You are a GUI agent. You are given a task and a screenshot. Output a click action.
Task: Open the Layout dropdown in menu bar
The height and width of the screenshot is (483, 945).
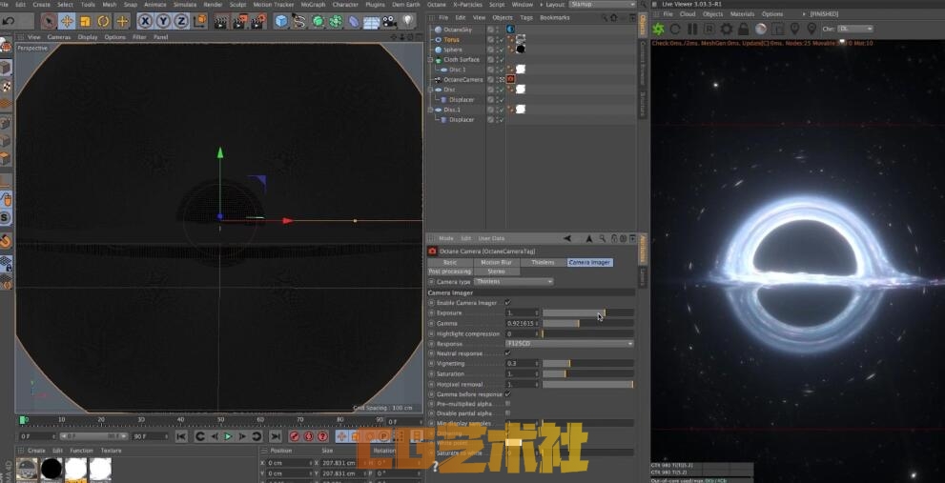602,4
